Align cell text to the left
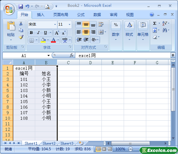The height and width of the screenshot is (154, 178). click(79, 32)
